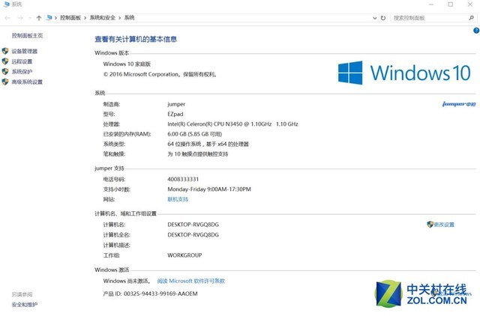Read Microsoft 软件许可条款 link

(191, 281)
